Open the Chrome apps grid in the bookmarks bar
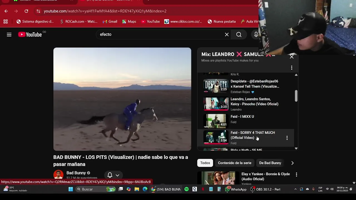 6,21
